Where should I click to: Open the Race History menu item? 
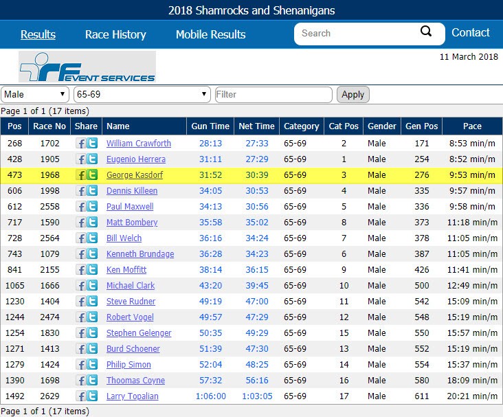point(115,34)
